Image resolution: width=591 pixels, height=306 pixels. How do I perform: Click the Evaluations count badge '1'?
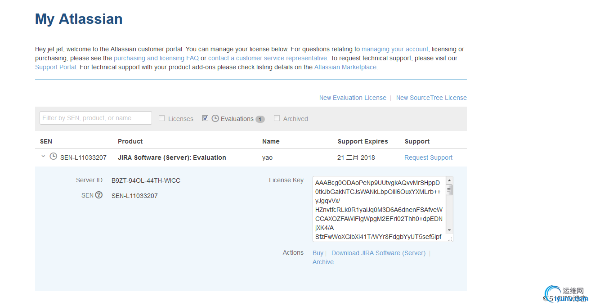click(260, 119)
